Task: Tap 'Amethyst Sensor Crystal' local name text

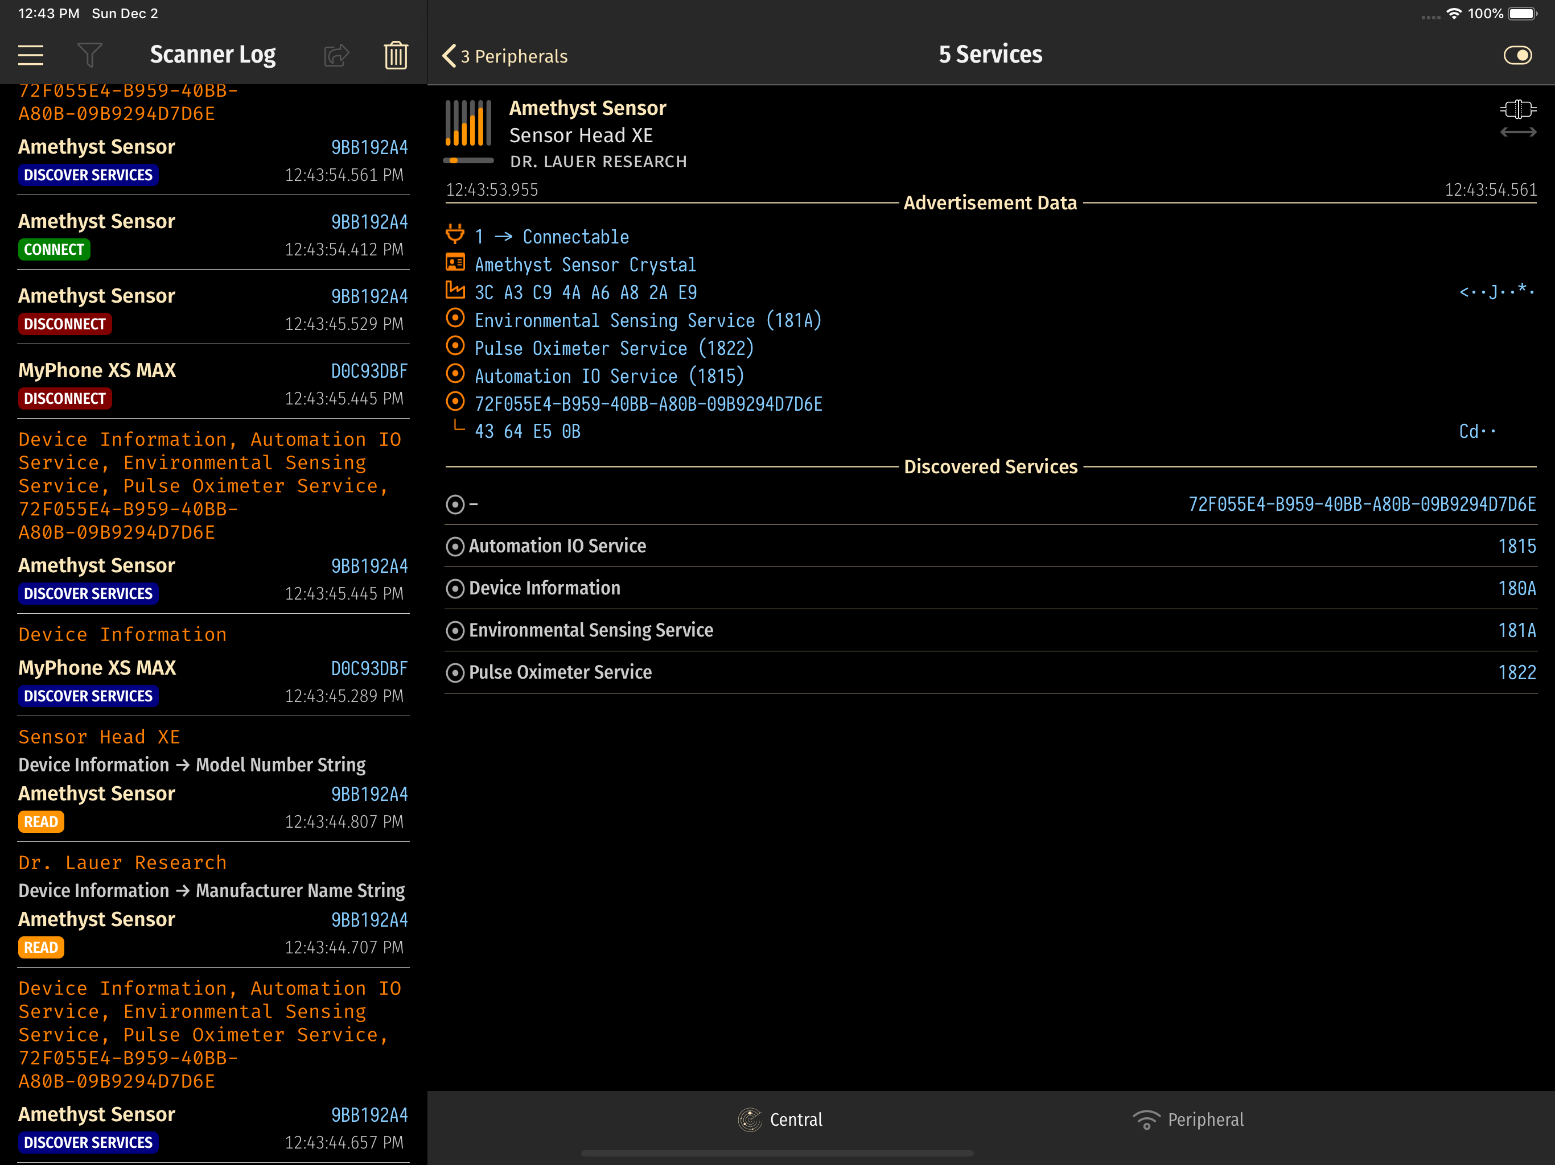Action: [x=585, y=265]
